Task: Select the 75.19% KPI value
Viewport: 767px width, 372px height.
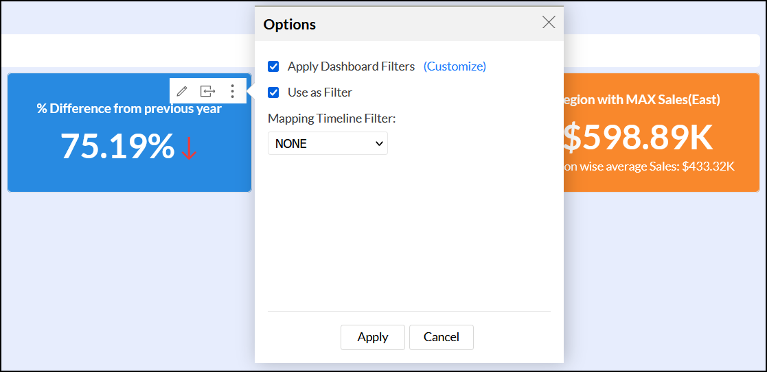Action: [117, 146]
